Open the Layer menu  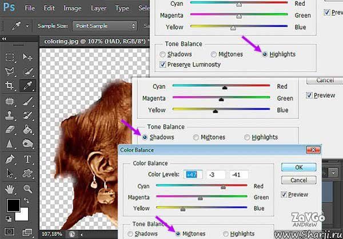98,9
